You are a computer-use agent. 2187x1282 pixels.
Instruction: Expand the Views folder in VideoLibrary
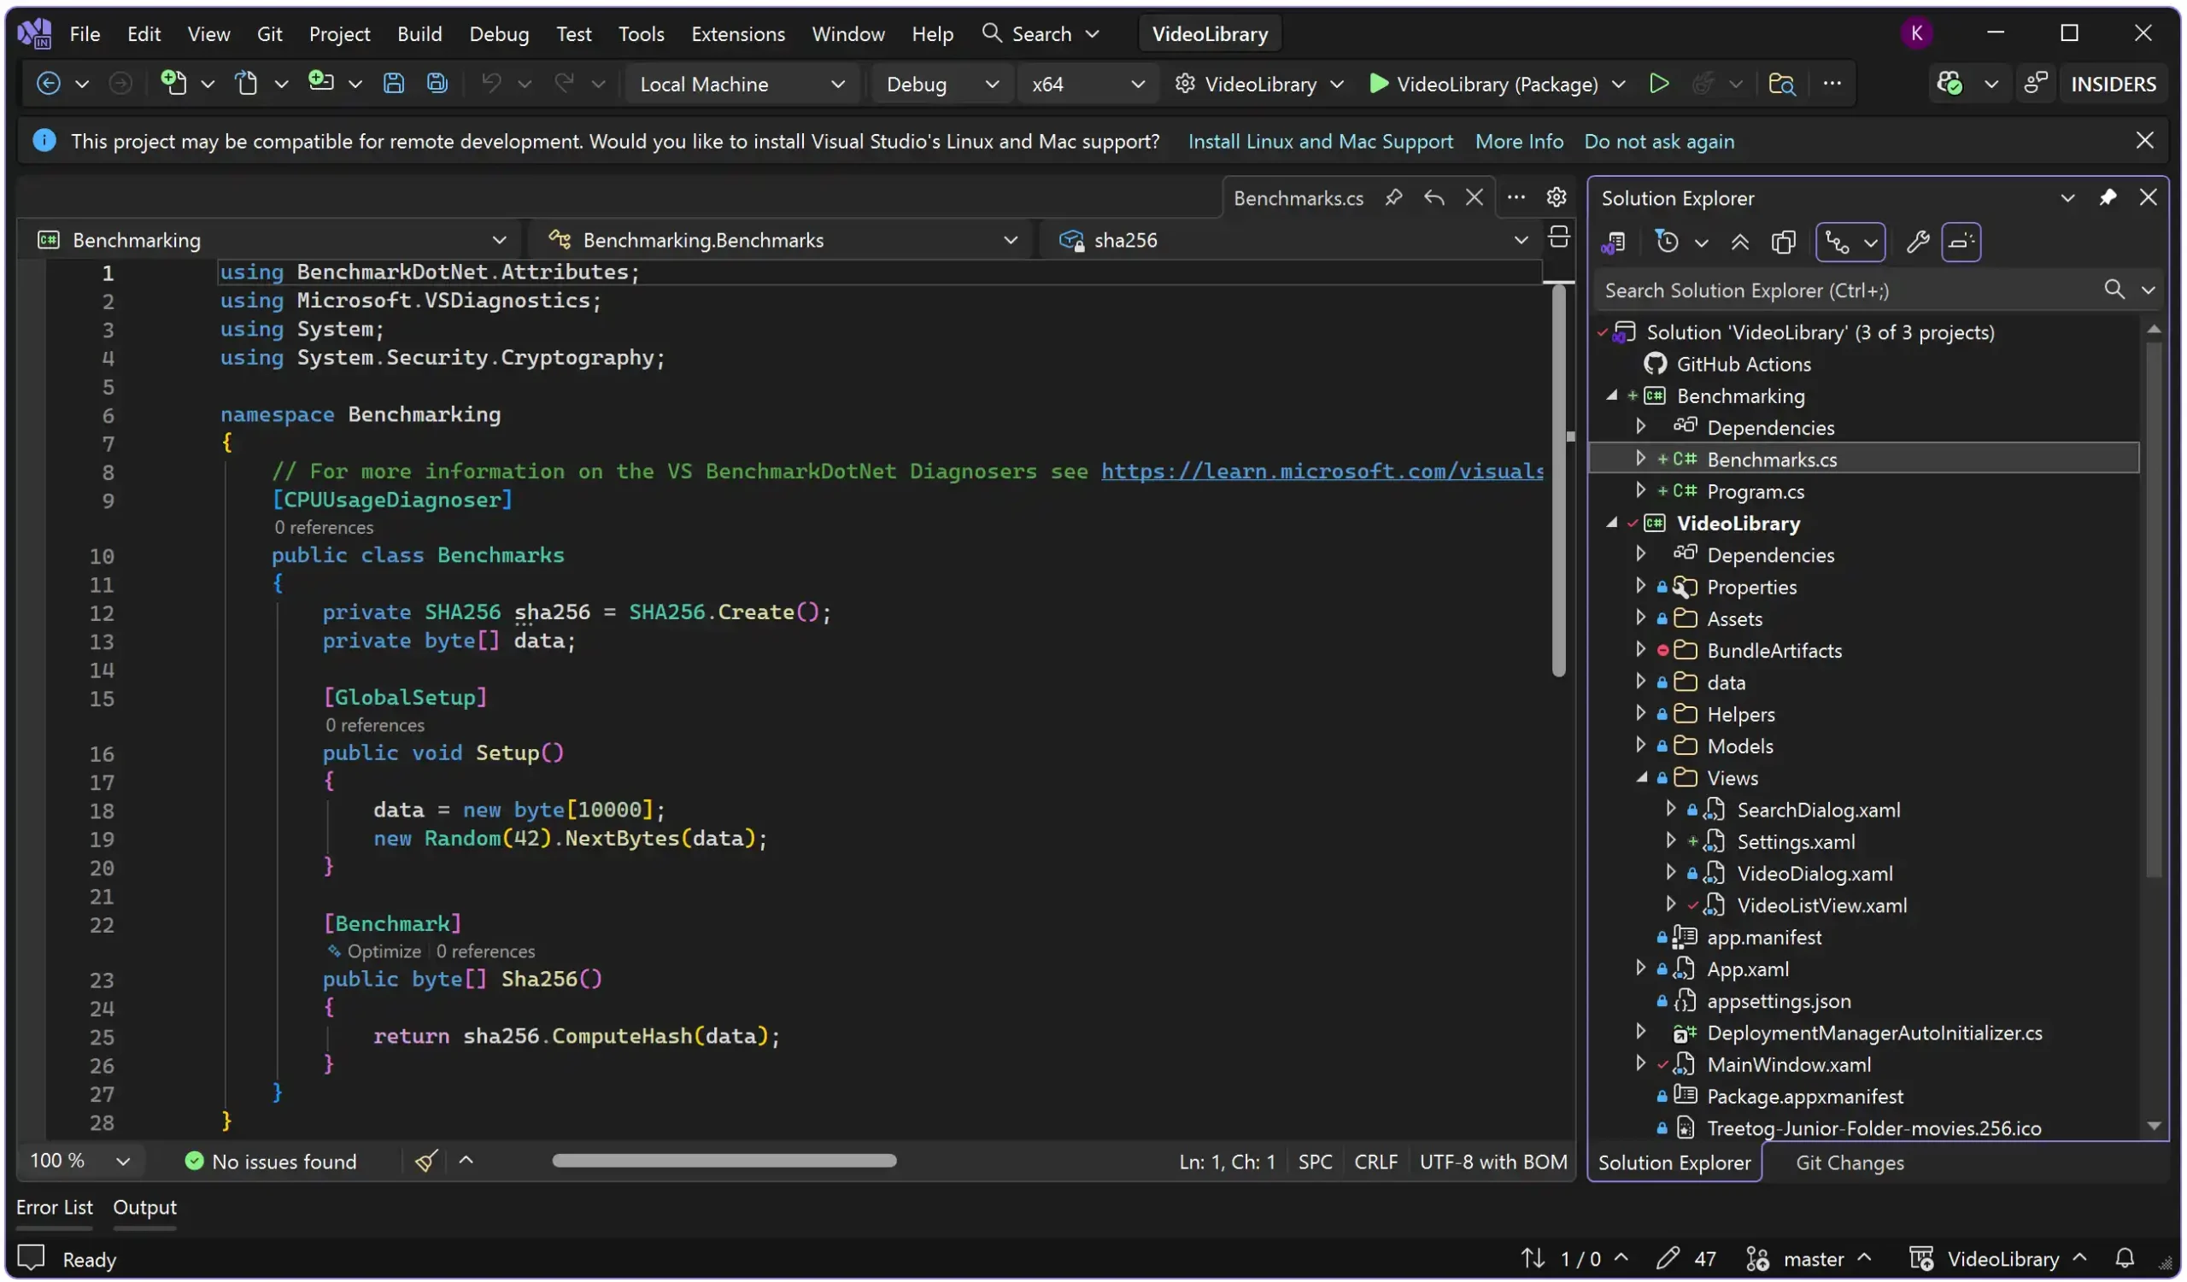[x=1643, y=777]
